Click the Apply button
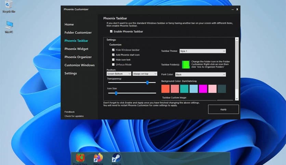This screenshot has height=165, width=286. [223, 109]
